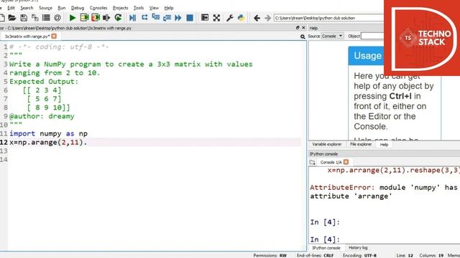This screenshot has width=460, height=258.
Task: Close the editor pane with X icon
Action: click(x=303, y=27)
